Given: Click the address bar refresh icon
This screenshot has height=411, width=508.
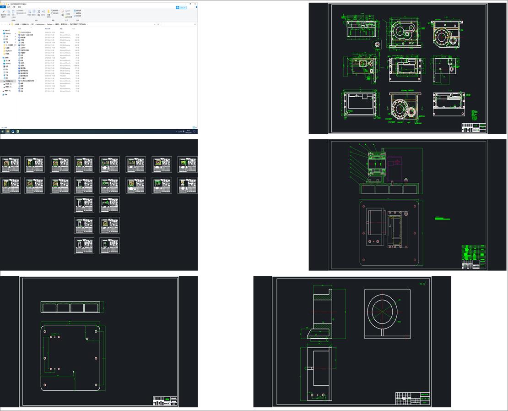Looking at the screenshot, I should point(158,24).
